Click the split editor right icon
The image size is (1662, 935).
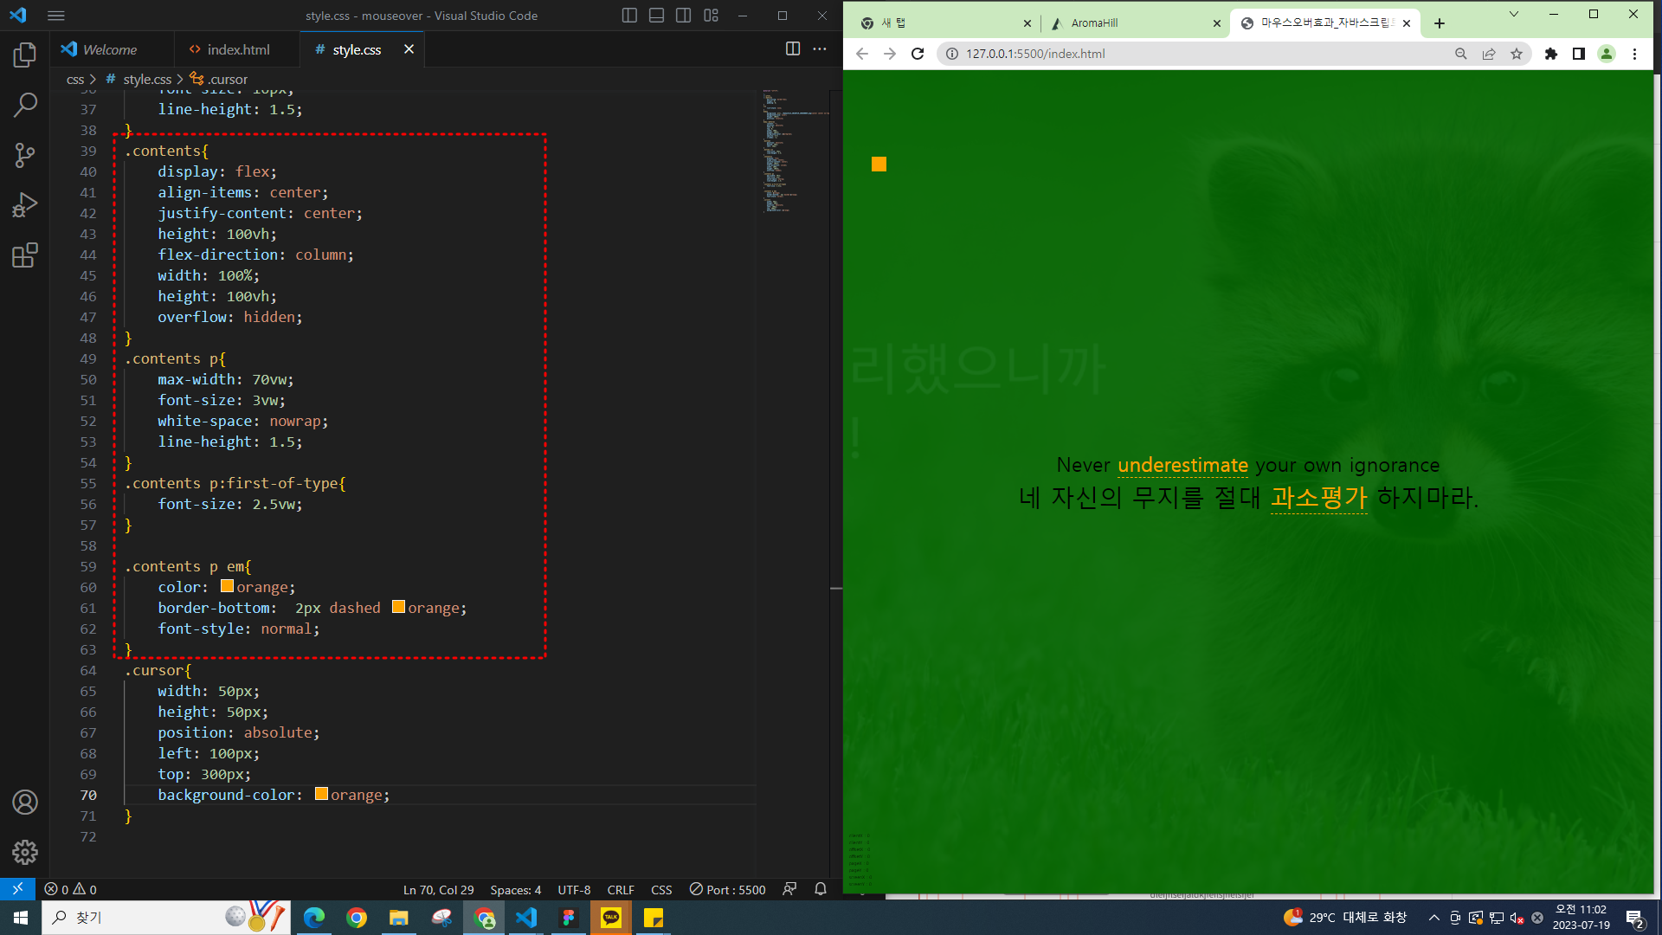click(x=792, y=49)
